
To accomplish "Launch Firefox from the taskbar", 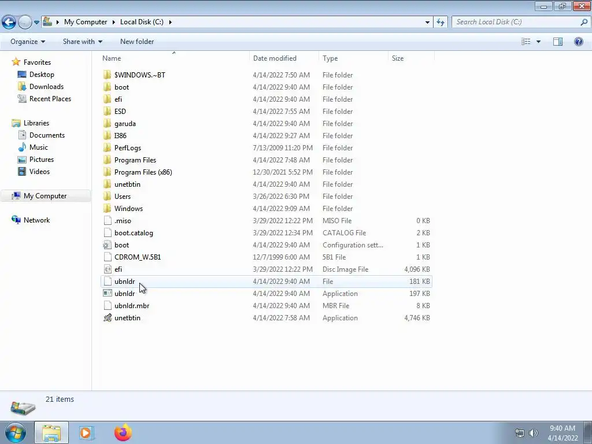I will click(123, 432).
